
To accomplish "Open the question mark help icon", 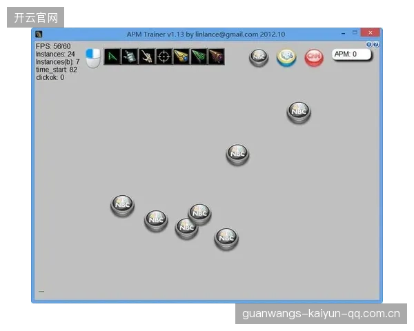I will (376, 44).
